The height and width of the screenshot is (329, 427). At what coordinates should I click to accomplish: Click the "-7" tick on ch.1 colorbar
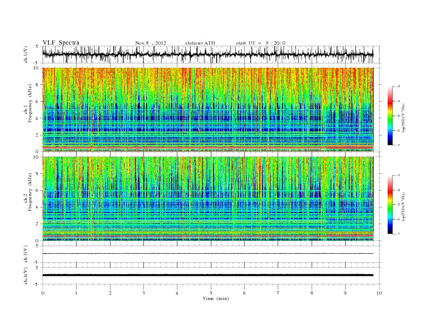pyautogui.click(x=397, y=145)
